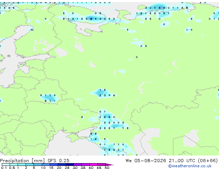Click the 0.5 to 1 legend swatch
Image resolution: width=219 pixels, height=169 pixels.
coord(14,165)
